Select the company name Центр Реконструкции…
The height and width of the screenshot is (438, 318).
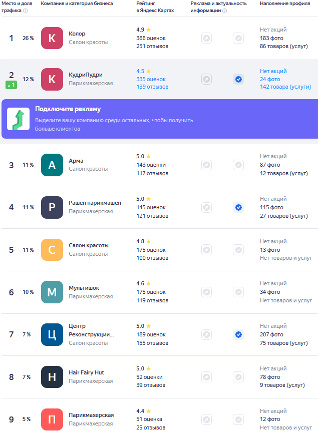click(91, 330)
